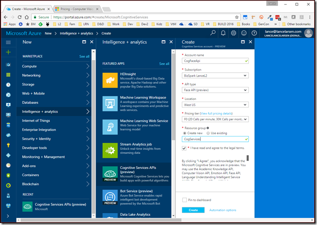Click the feedback smiley icon
The width and height of the screenshot is (317, 225).
(244, 33)
